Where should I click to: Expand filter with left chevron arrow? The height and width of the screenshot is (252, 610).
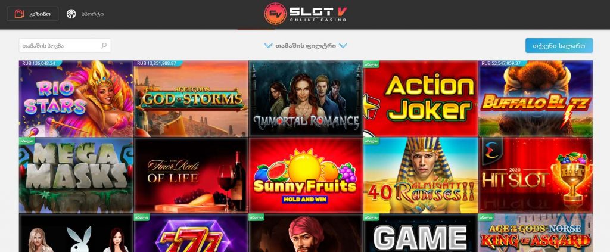(269, 45)
